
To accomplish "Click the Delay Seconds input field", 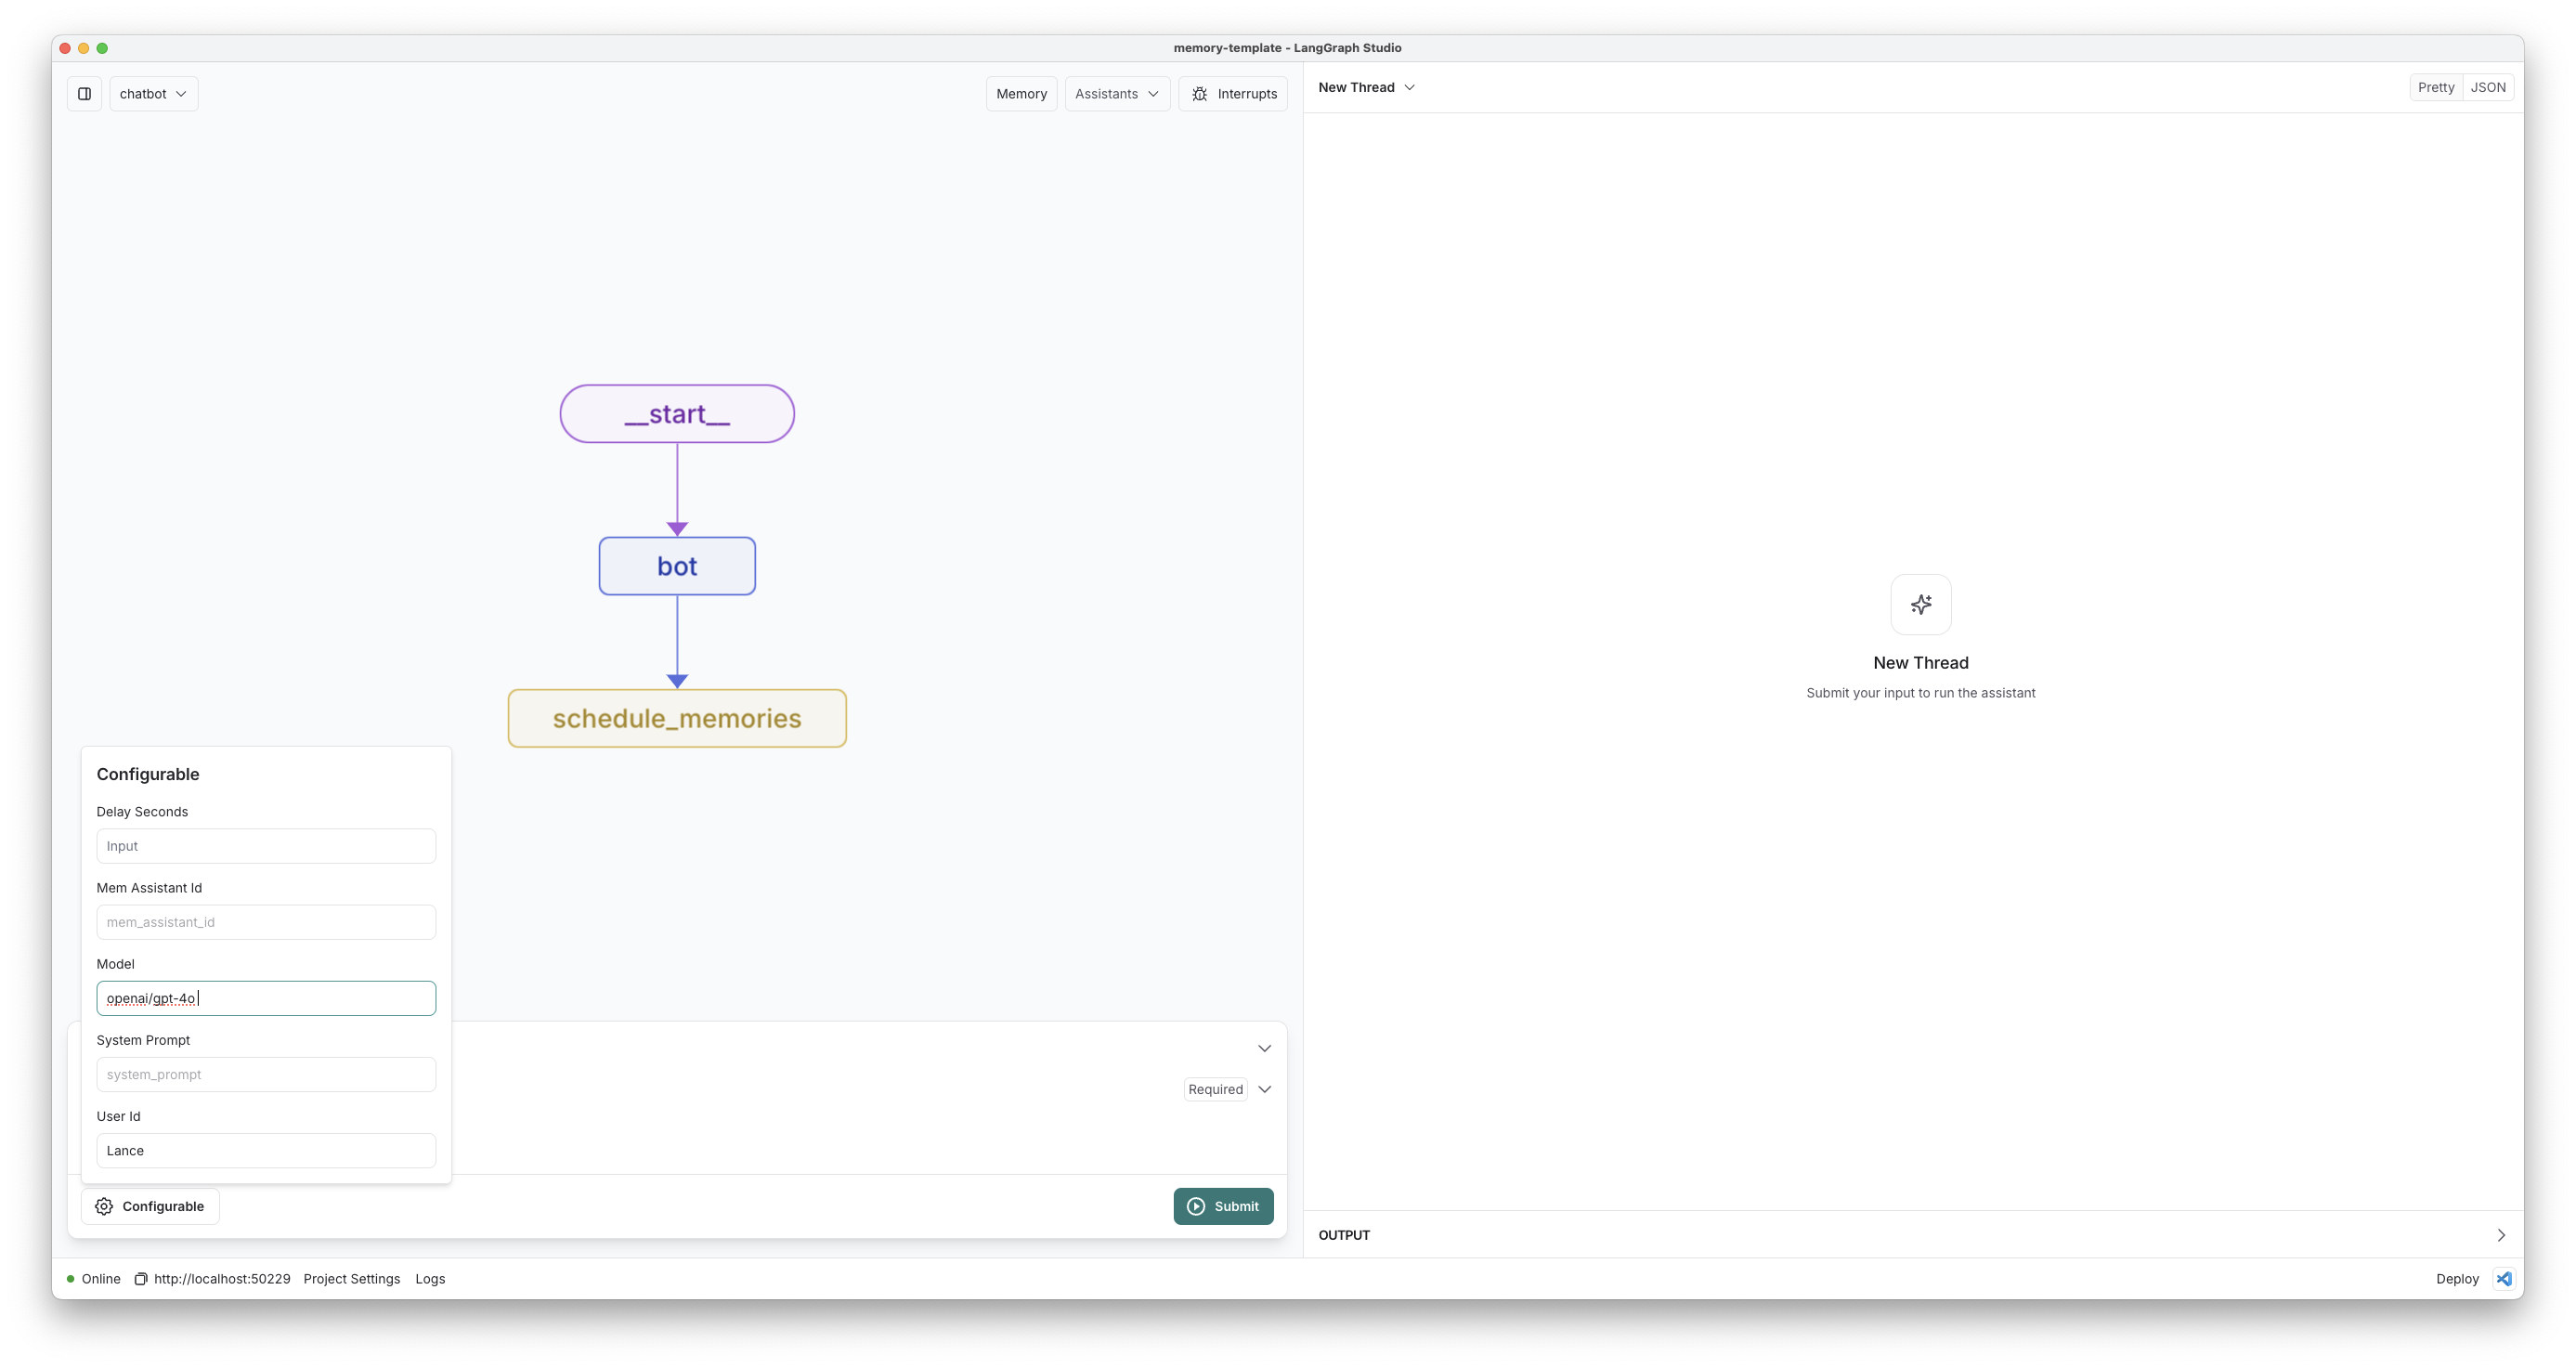I will click(266, 845).
